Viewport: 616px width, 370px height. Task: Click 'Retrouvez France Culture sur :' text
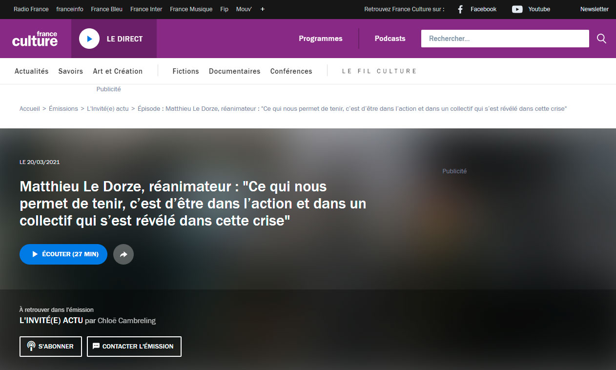(405, 9)
